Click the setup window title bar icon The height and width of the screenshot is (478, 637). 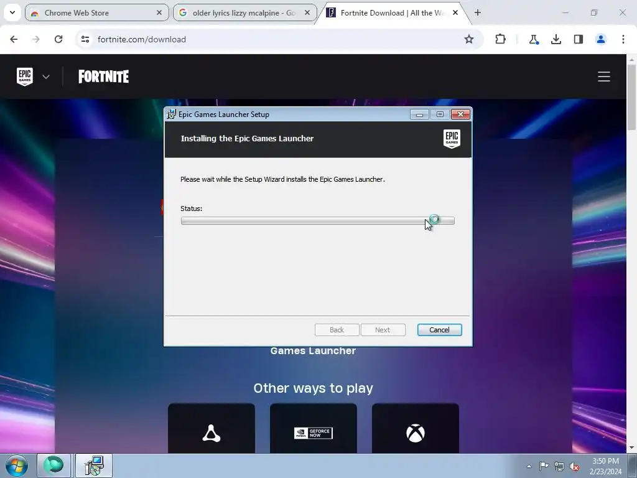click(x=172, y=115)
